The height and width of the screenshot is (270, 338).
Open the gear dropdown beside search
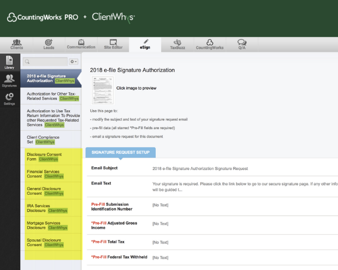[73, 62]
